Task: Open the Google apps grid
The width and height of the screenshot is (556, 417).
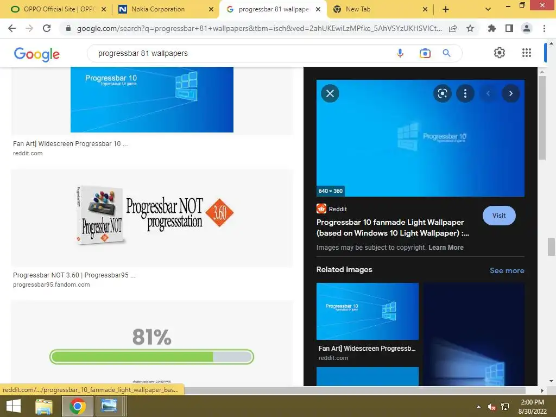Action: tap(527, 53)
